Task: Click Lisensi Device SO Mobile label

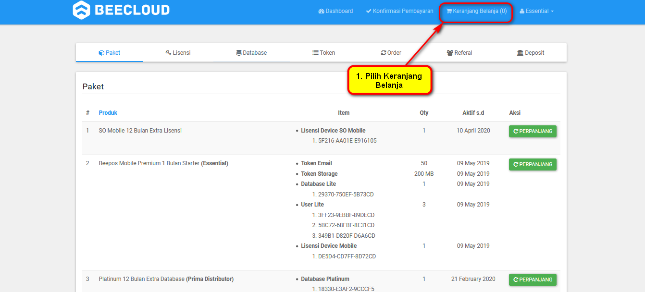Action: coord(334,131)
